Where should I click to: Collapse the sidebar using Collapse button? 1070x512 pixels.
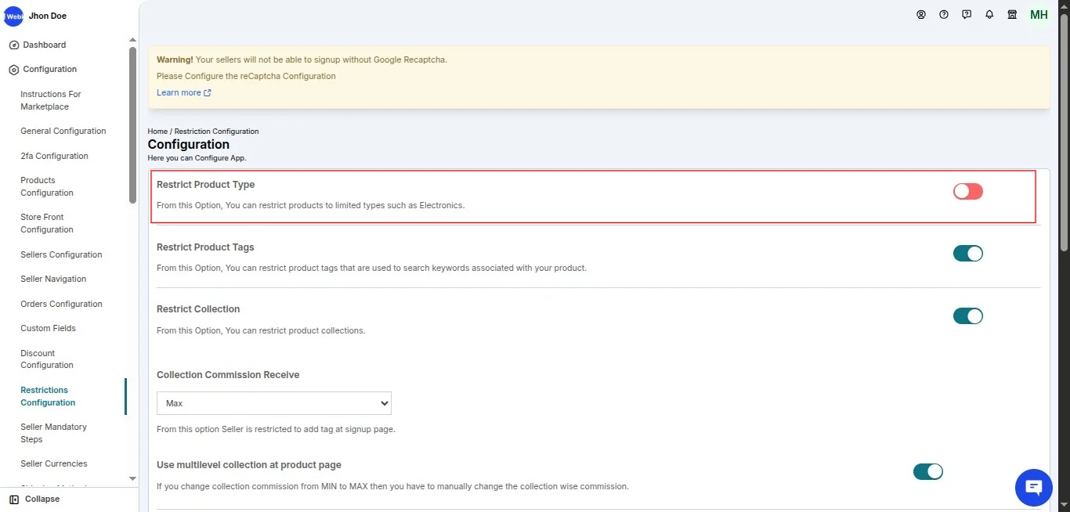click(x=34, y=499)
